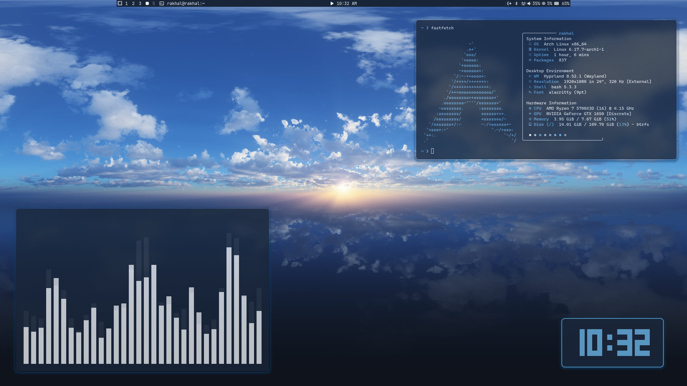Open the 10:32 AM clock in the bar

tap(346, 4)
